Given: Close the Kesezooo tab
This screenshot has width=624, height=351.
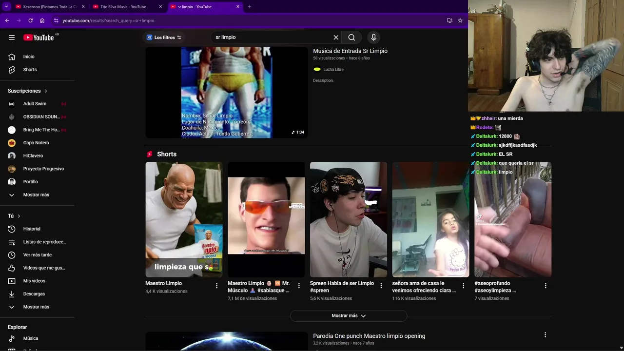Looking at the screenshot, I should point(83,7).
